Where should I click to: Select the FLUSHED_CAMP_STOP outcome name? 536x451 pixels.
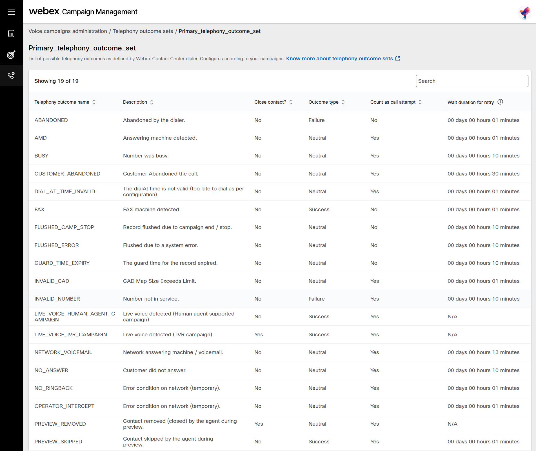click(64, 227)
